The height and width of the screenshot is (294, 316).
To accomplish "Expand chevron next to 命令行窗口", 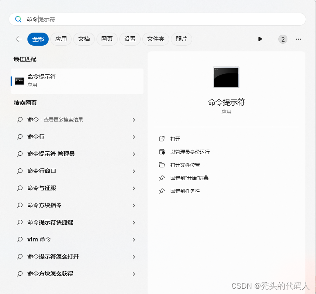I will tap(134, 171).
